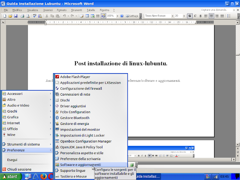Open the Times New Roman font dropdown
Viewport: 240px width, 180px height.
[172, 16]
